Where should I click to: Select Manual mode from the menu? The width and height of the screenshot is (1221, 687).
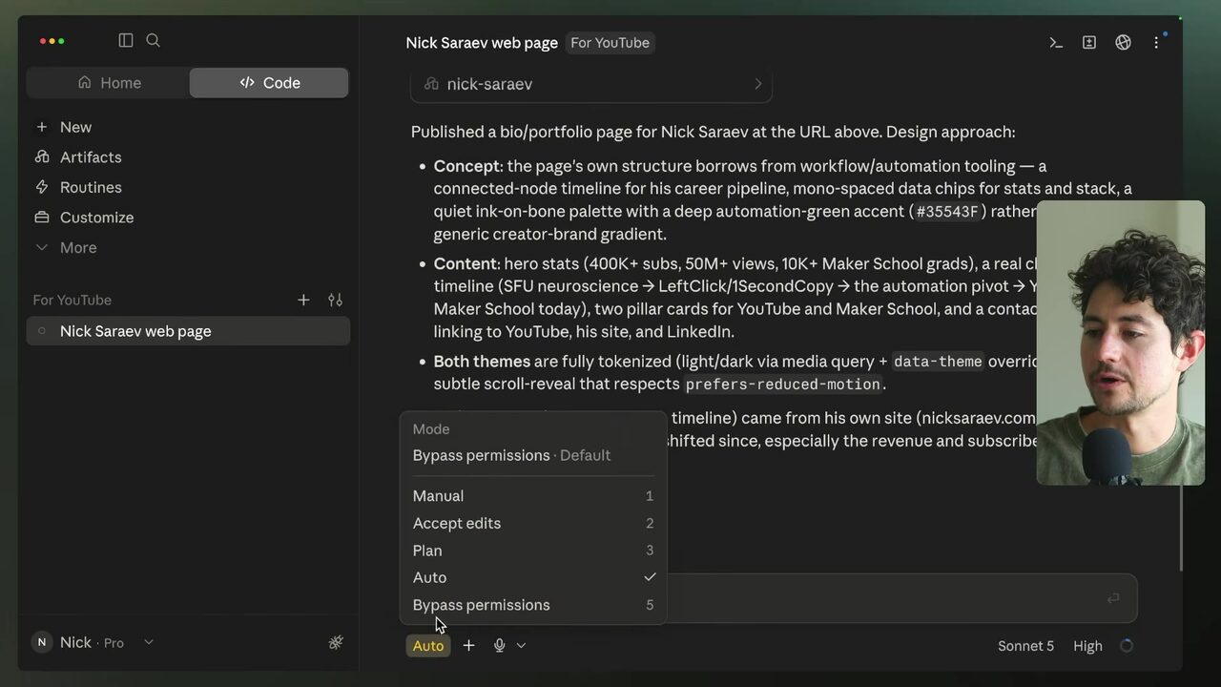(x=533, y=496)
